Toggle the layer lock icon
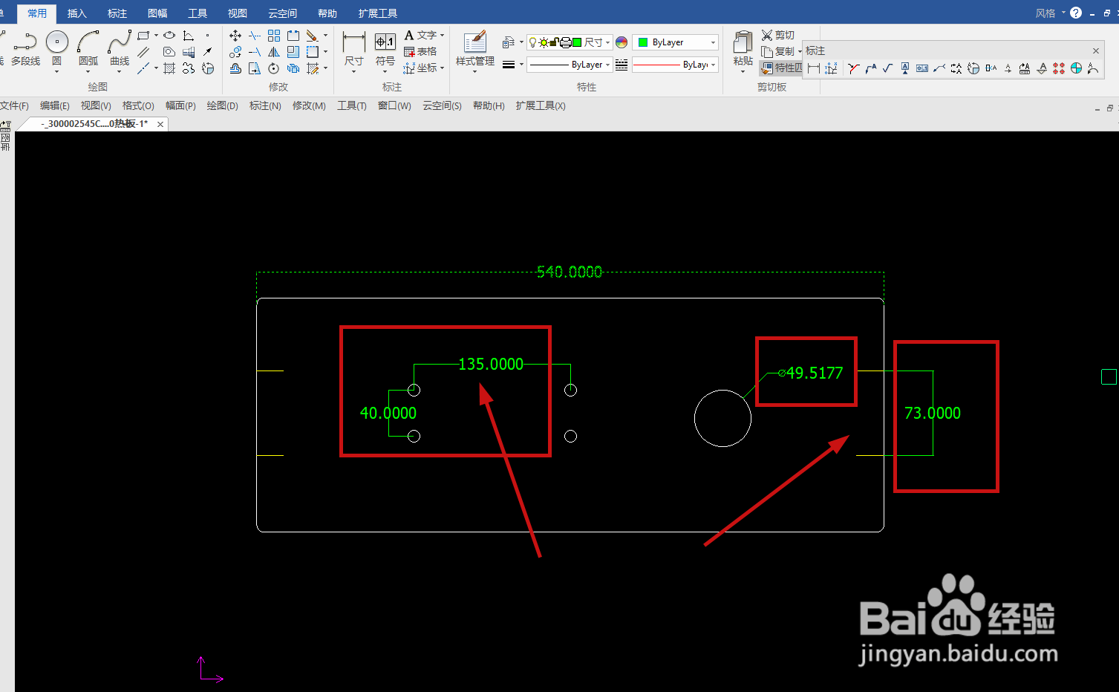Screen dimensions: 1119x692 click(554, 42)
